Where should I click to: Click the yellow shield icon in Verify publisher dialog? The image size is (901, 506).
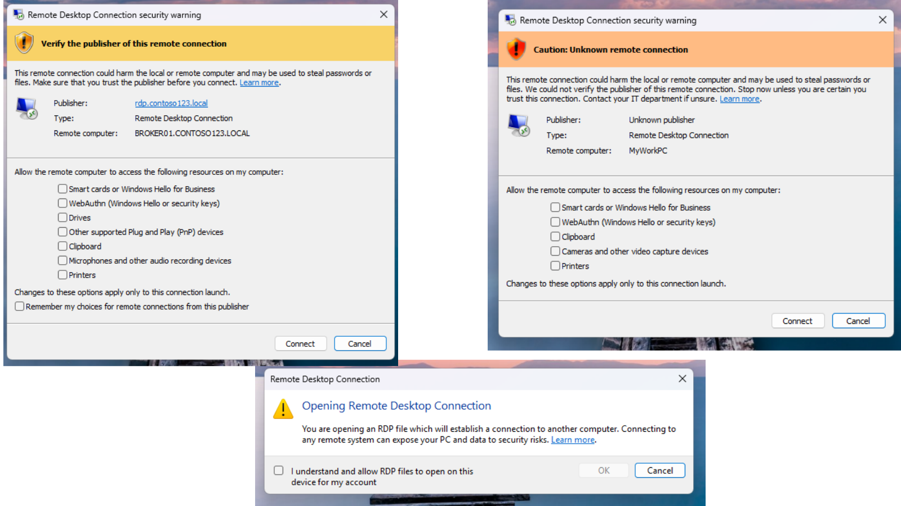pyautogui.click(x=24, y=43)
